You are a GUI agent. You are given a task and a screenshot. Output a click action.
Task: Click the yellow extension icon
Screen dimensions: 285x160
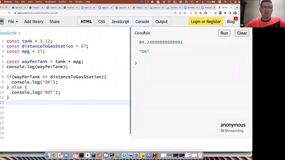click(196, 13)
